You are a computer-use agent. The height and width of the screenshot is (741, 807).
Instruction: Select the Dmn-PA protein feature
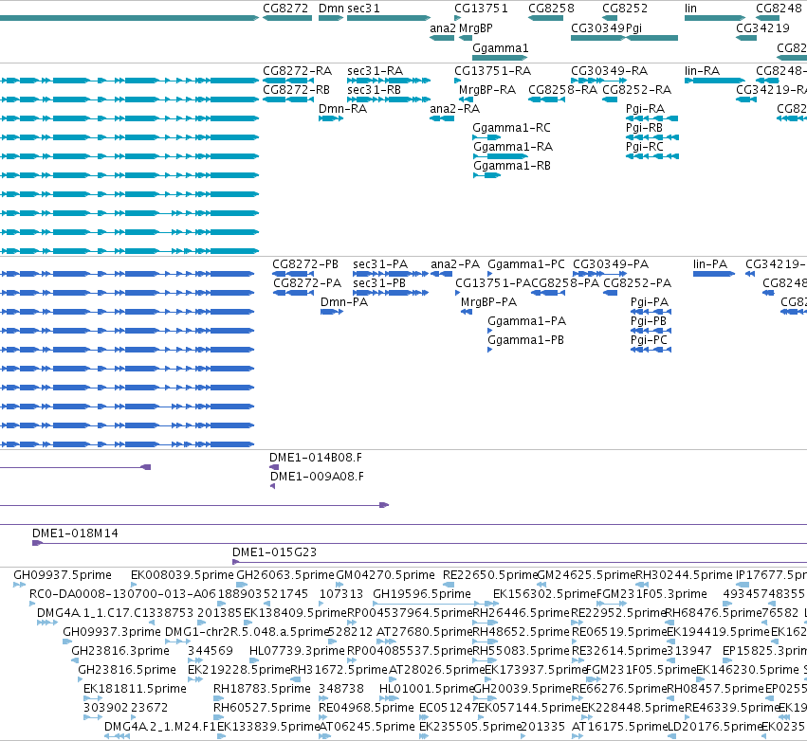(x=332, y=312)
